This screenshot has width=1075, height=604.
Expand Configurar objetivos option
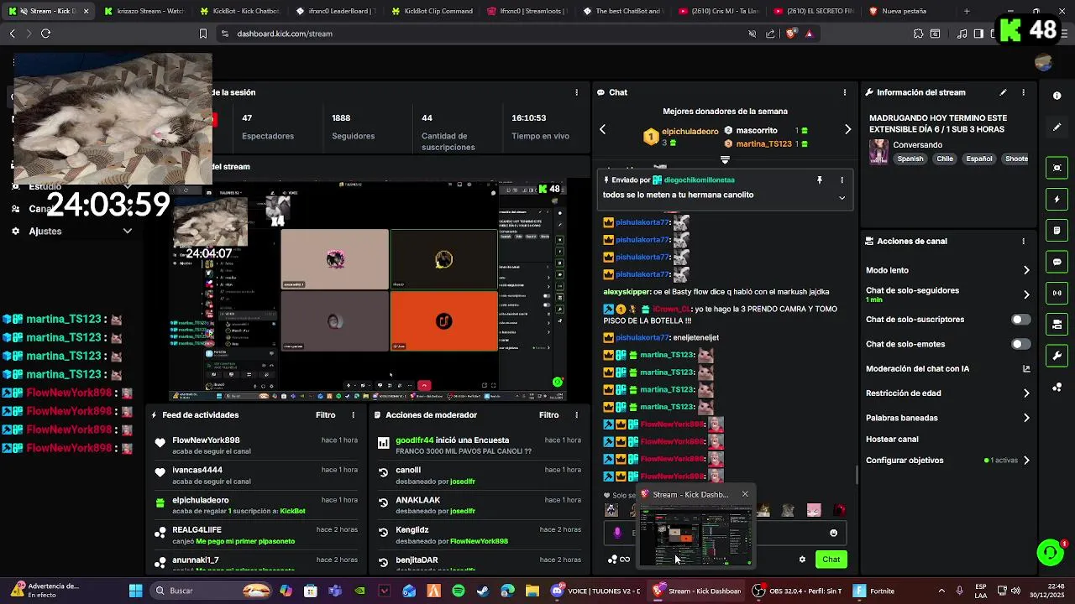[1026, 461]
